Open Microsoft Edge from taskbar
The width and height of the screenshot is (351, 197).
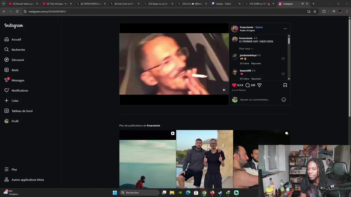[188, 193]
